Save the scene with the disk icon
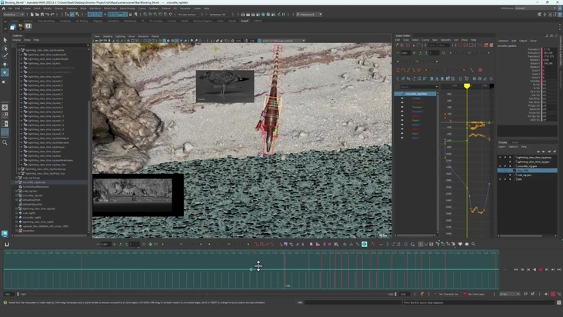Image resolution: width=563 pixels, height=317 pixels. point(42,15)
